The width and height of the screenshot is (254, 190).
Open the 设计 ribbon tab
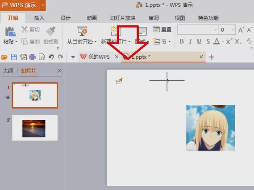coord(66,18)
